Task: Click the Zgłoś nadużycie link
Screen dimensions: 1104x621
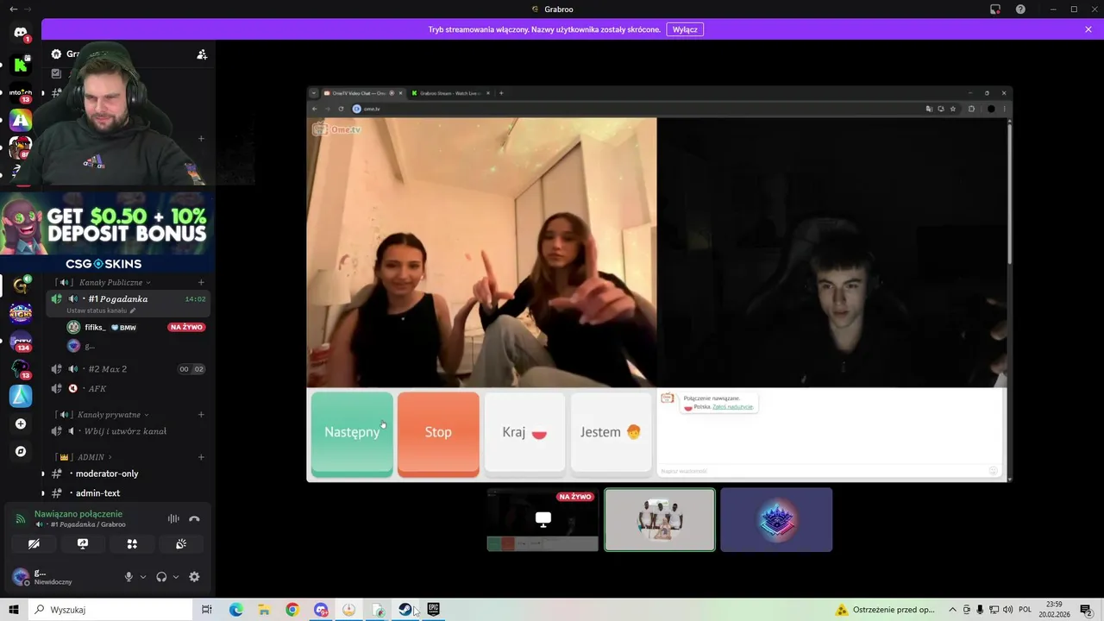Action: [733, 406]
